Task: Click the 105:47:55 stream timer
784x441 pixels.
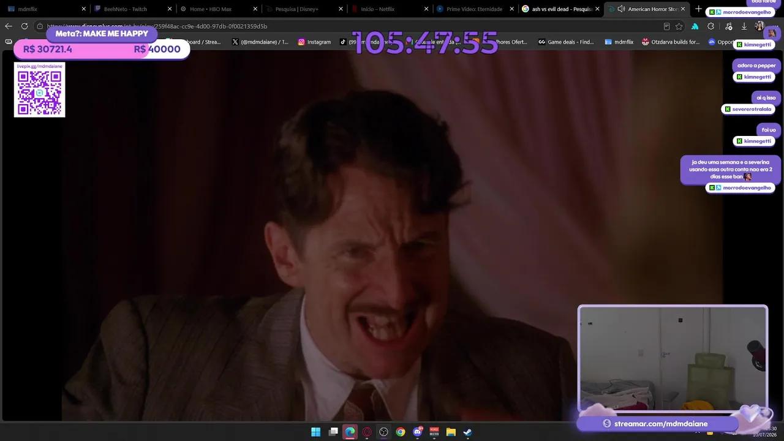Action: (425, 43)
